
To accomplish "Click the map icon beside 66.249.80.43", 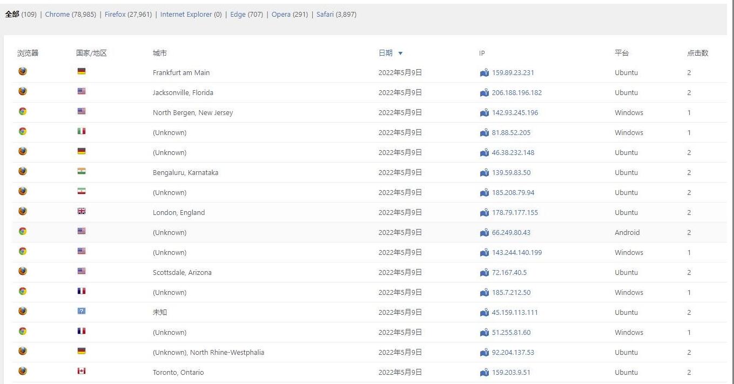I will (484, 233).
